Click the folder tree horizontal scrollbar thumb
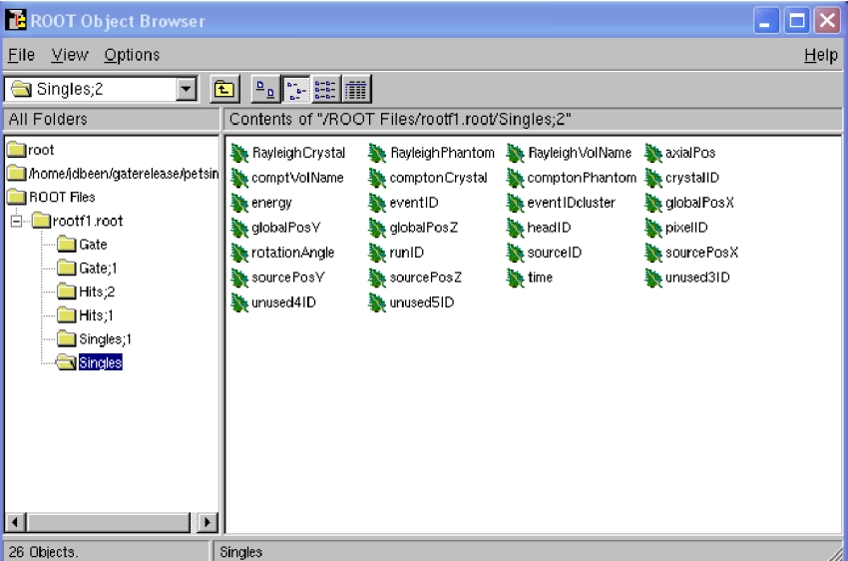The width and height of the screenshot is (848, 561). tap(108, 522)
